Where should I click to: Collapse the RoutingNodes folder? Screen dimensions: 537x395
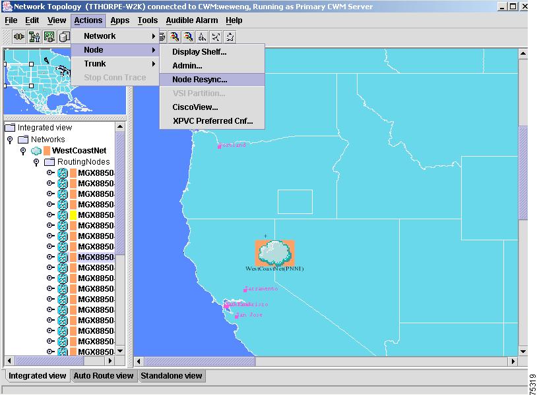[36, 162]
